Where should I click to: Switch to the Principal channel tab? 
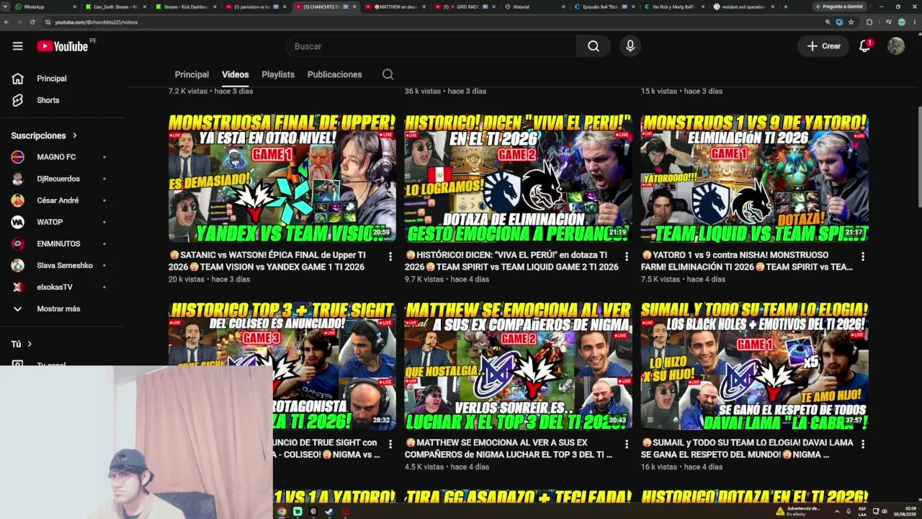pyautogui.click(x=192, y=74)
